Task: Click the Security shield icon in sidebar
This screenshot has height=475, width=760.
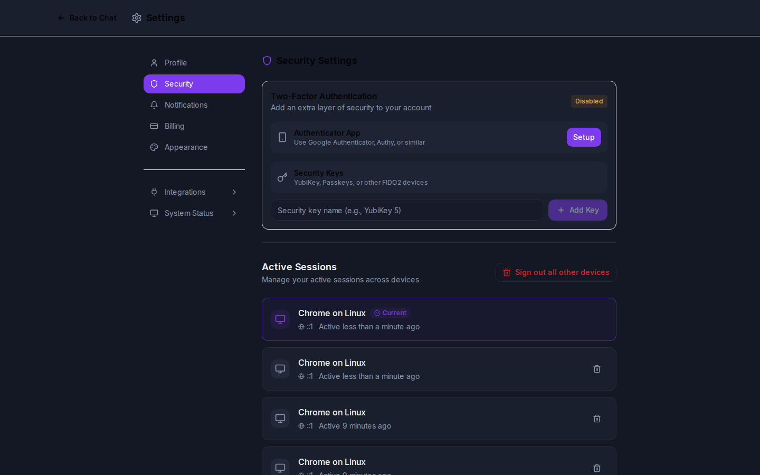Action: (154, 84)
